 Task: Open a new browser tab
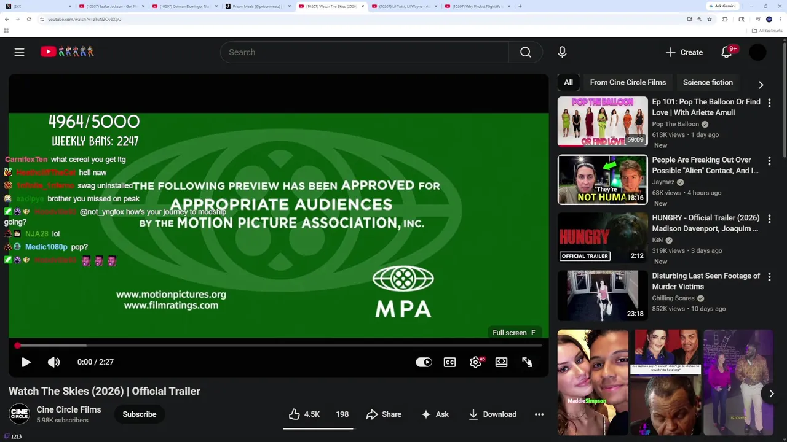click(x=520, y=6)
